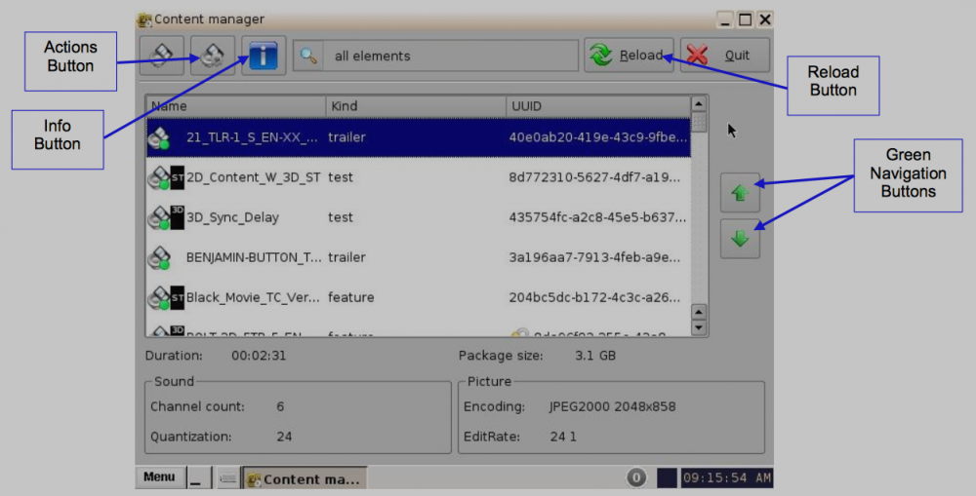
Task: Open the blue Info button
Action: [x=264, y=56]
